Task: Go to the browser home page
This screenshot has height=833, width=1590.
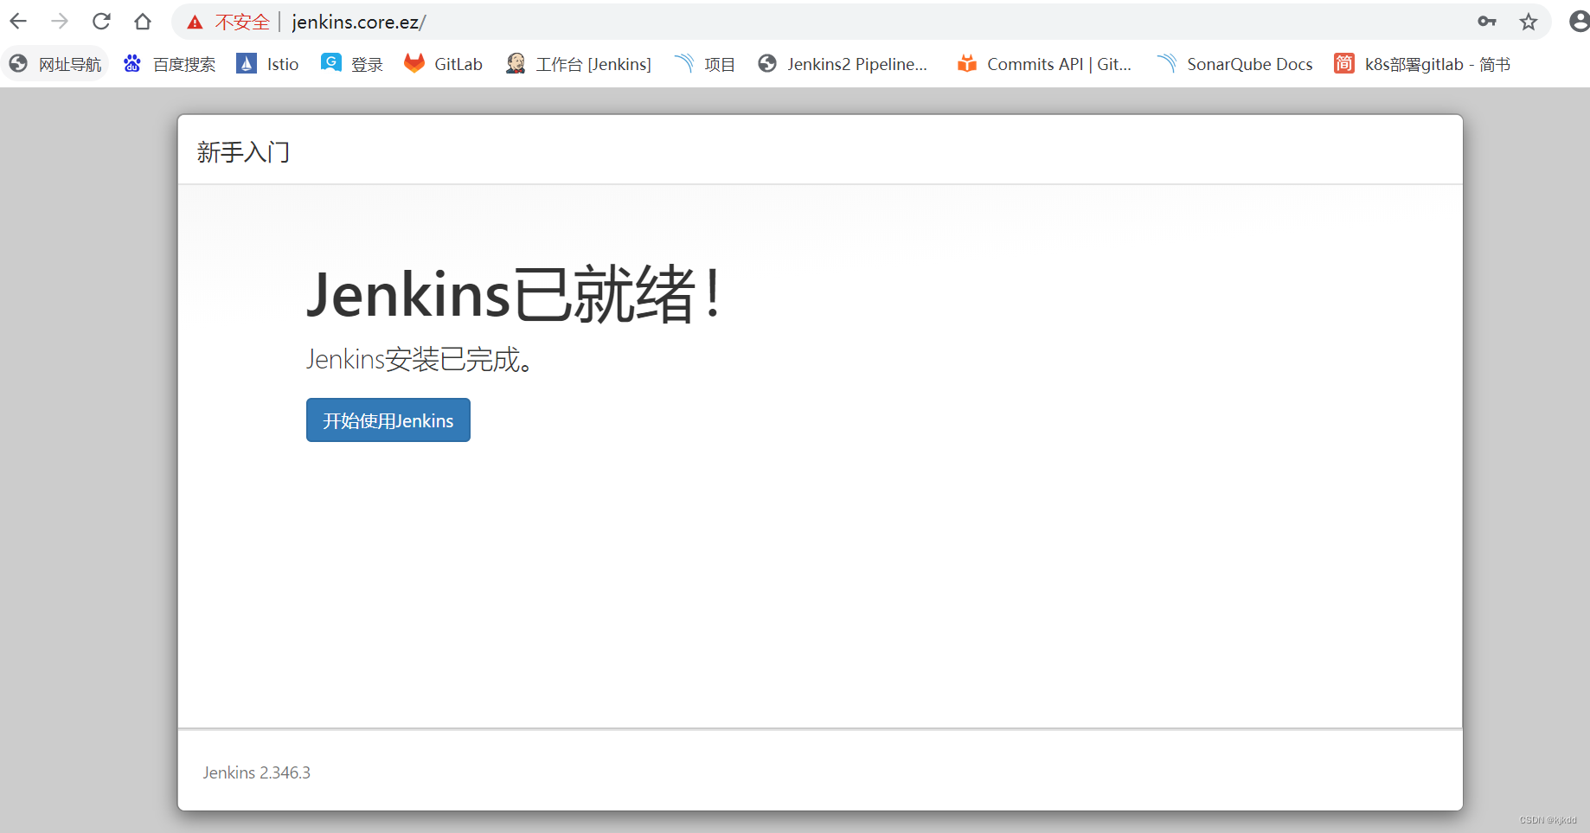Action: click(143, 22)
